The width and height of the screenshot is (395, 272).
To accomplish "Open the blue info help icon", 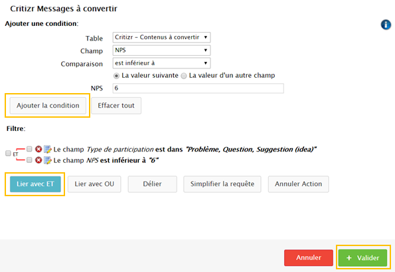I will pyautogui.click(x=386, y=25).
